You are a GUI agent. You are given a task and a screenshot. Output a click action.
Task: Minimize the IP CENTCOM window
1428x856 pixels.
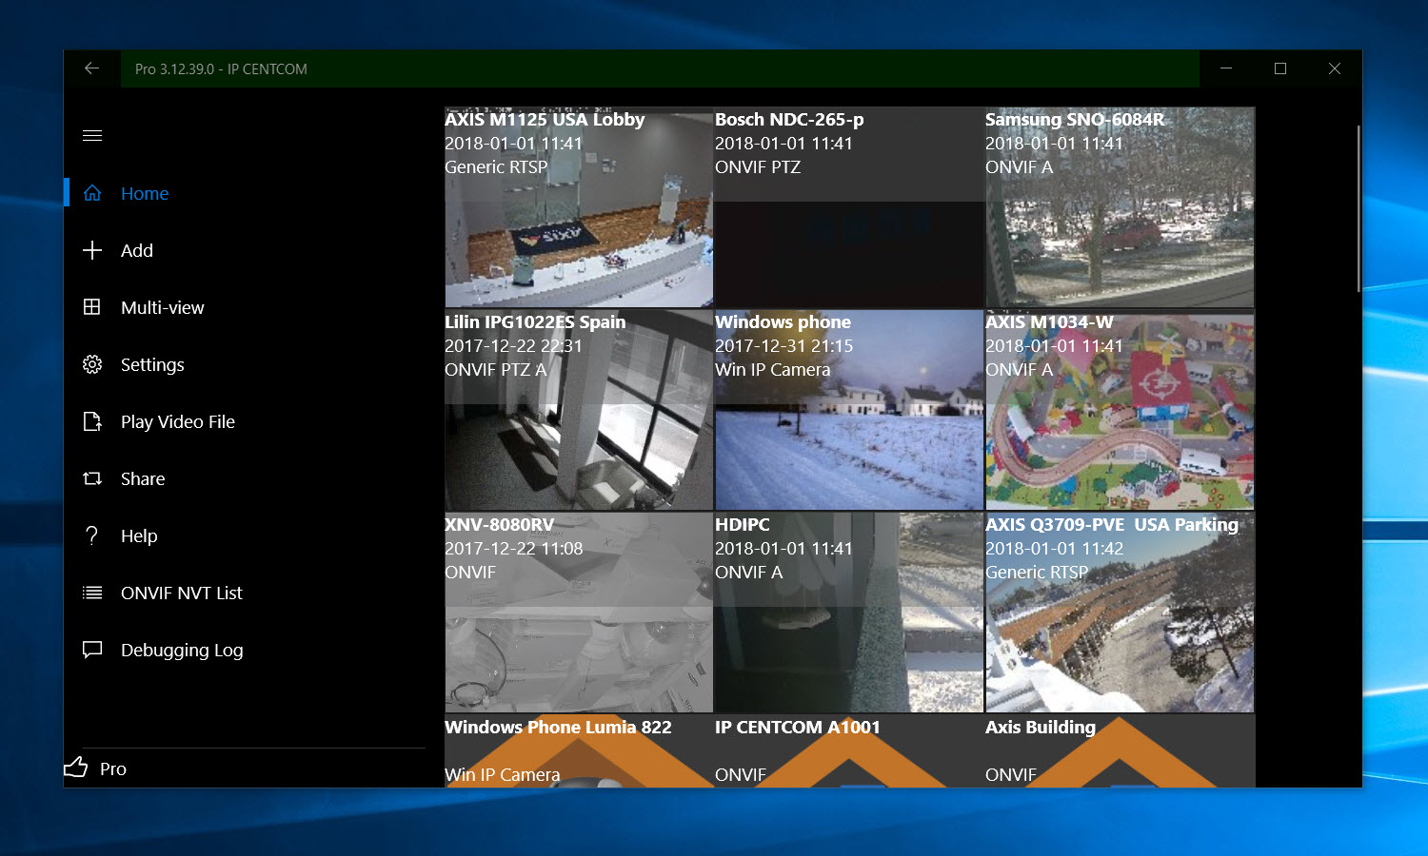[x=1226, y=68]
